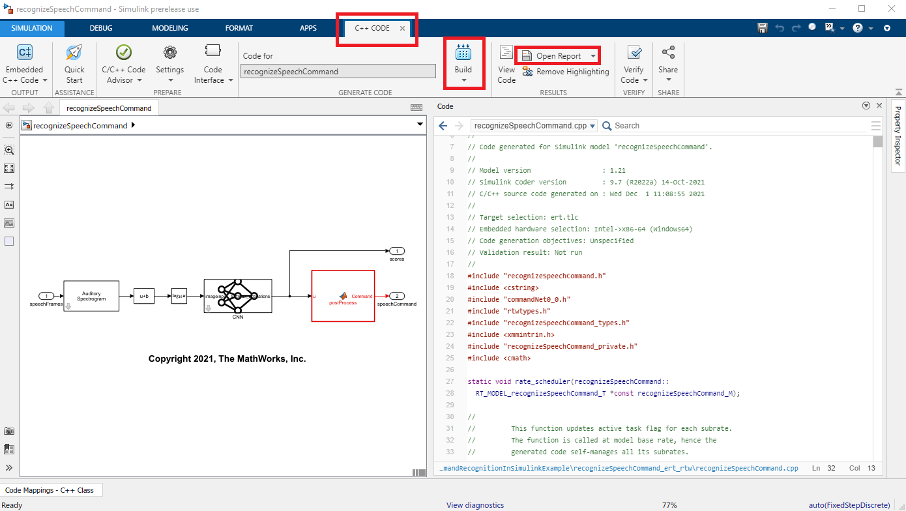This screenshot has height=511, width=906.
Task: Click the Quick Start rocket icon
Action: pos(74,53)
